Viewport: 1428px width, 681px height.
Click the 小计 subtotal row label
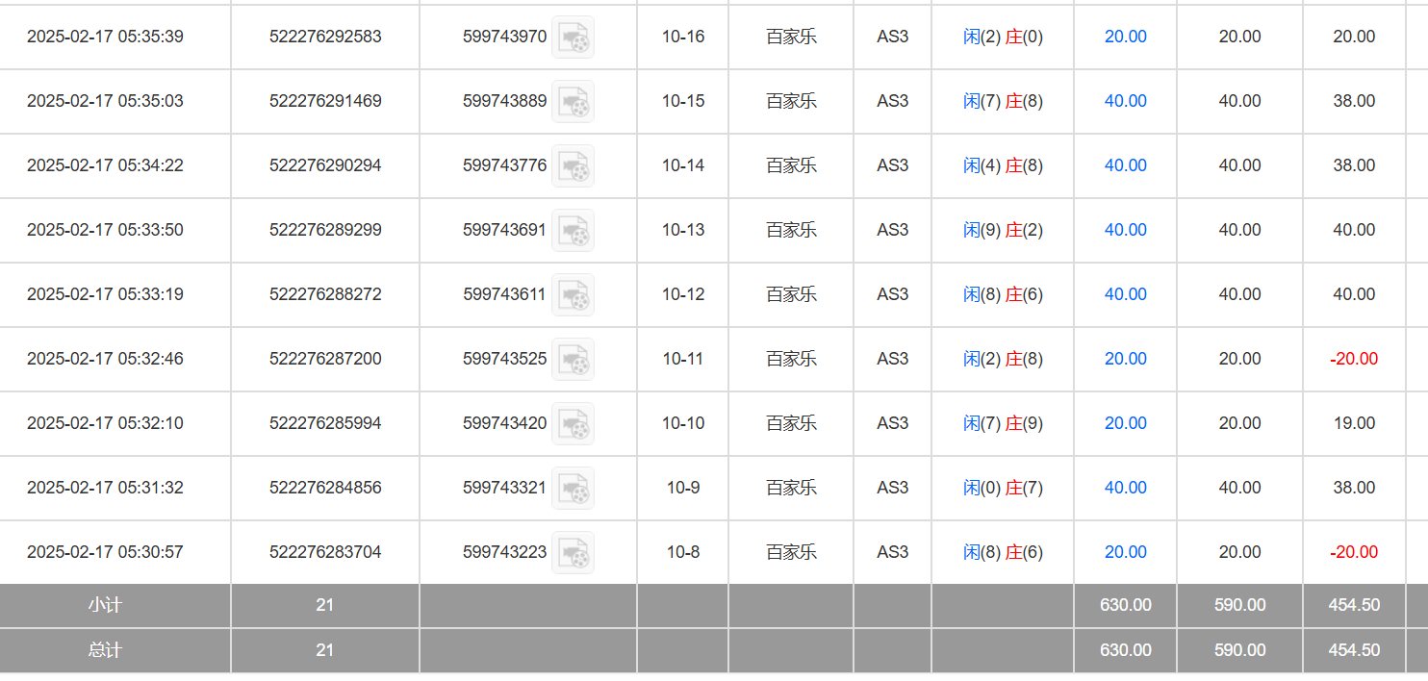pos(105,605)
